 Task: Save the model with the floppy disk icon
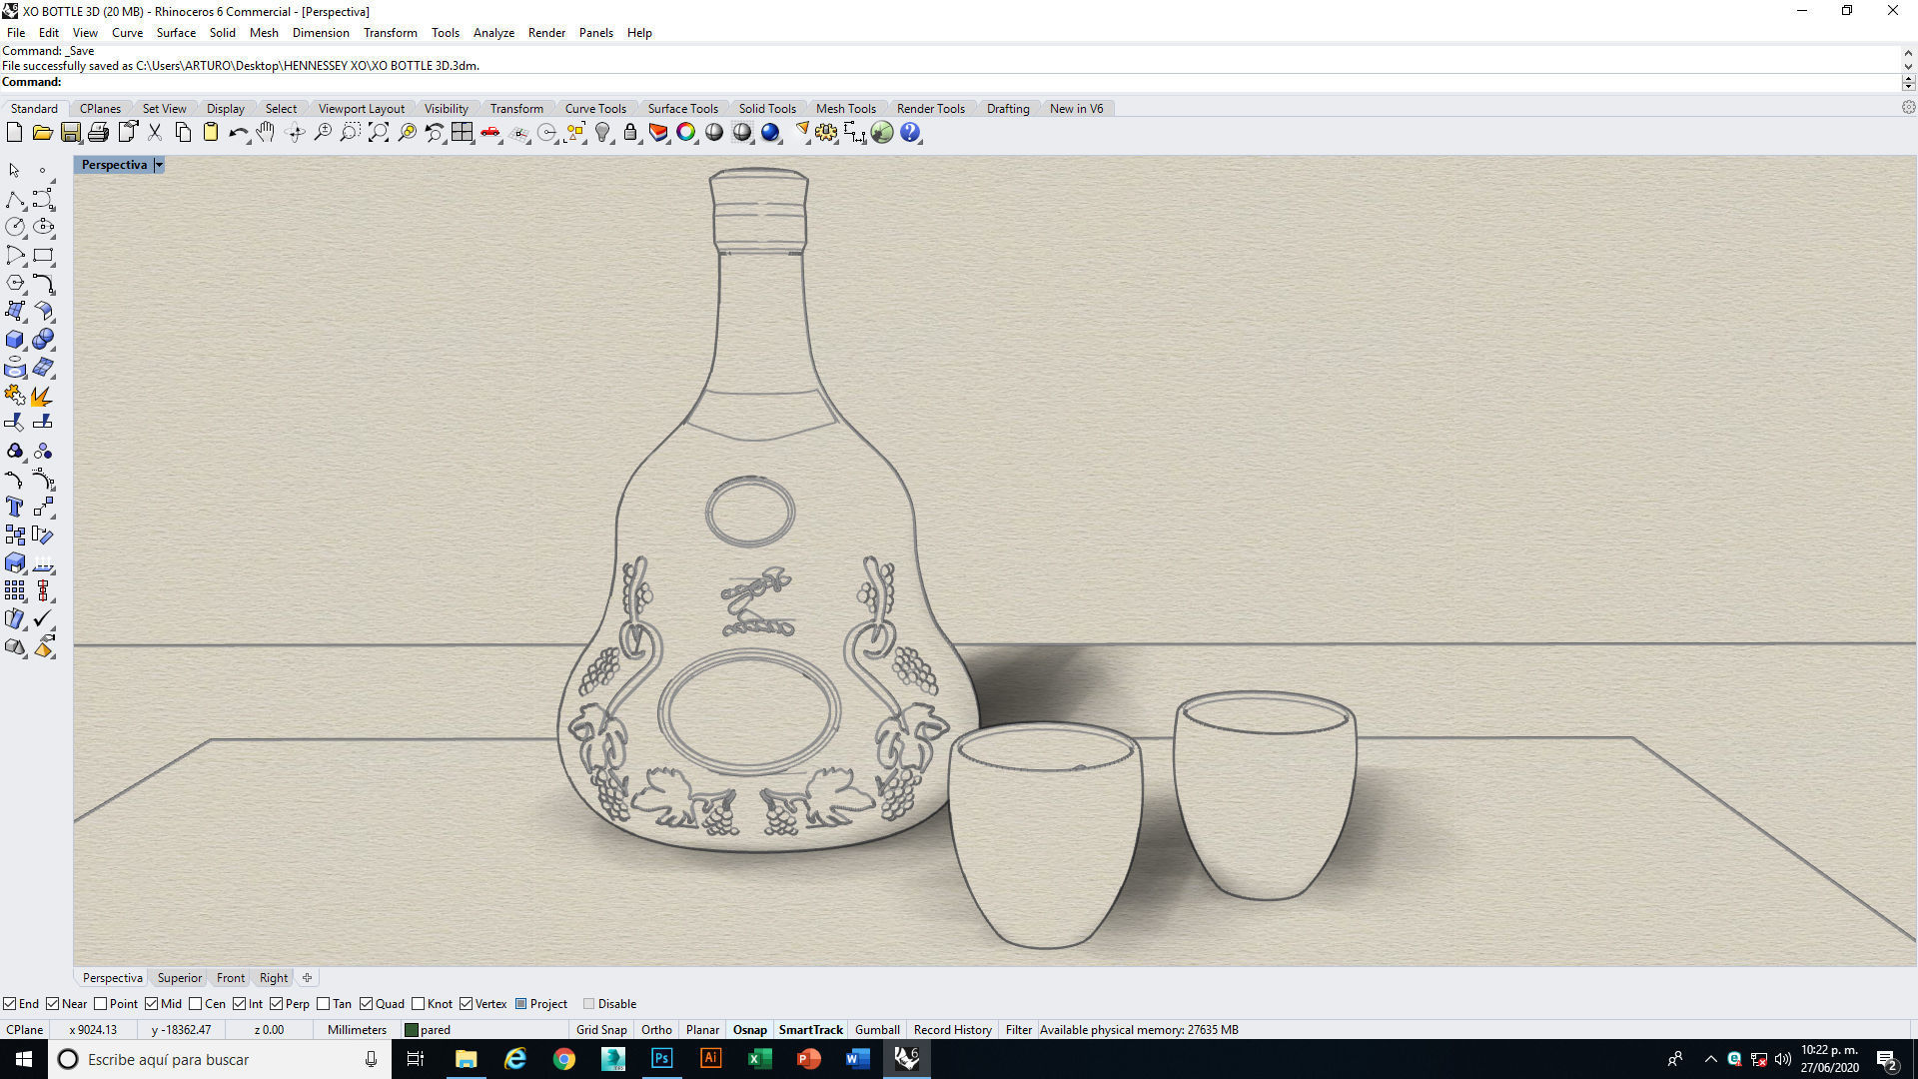tap(70, 132)
